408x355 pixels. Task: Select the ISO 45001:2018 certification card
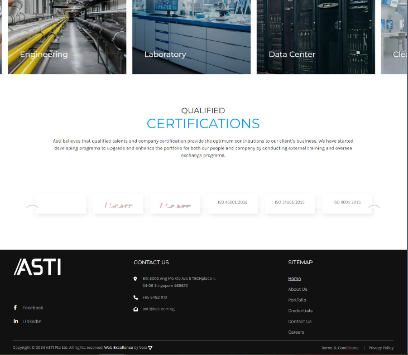(232, 203)
